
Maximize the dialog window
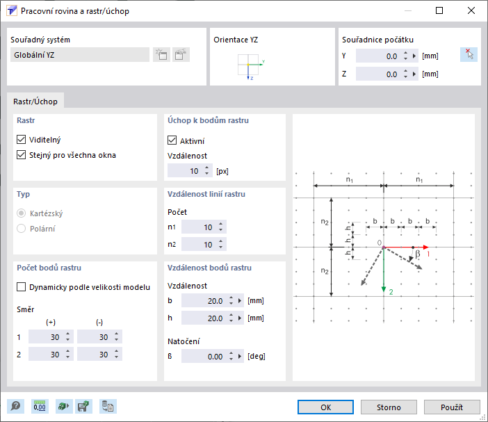coord(439,10)
